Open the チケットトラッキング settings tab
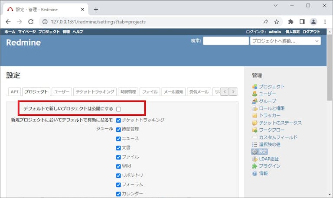 (95, 92)
